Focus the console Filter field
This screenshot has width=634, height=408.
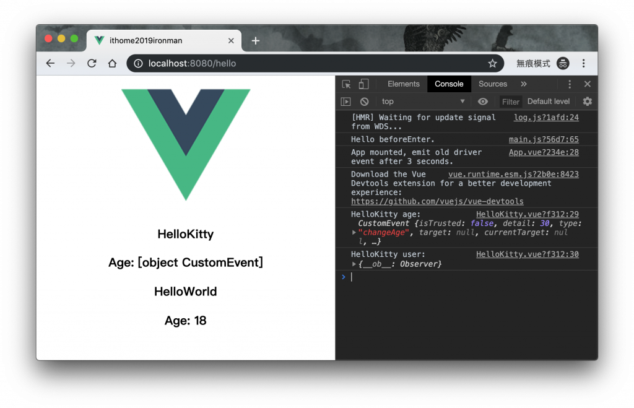pos(510,102)
